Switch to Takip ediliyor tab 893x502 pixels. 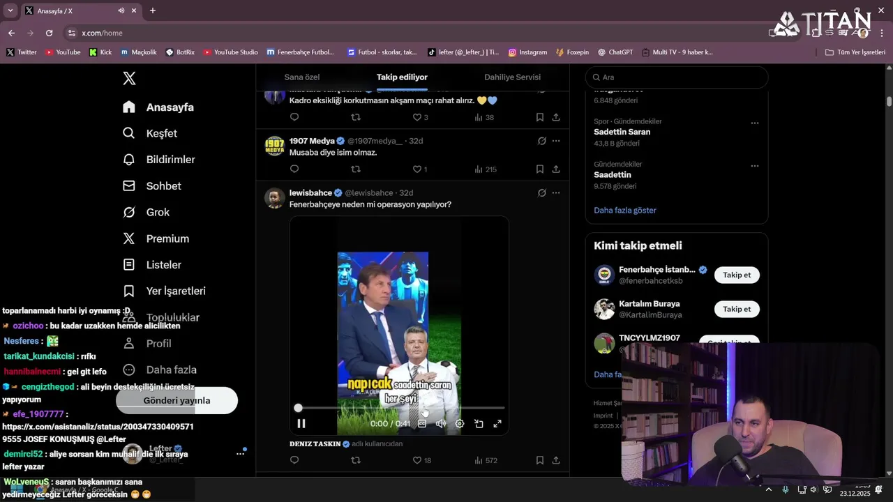click(x=402, y=77)
